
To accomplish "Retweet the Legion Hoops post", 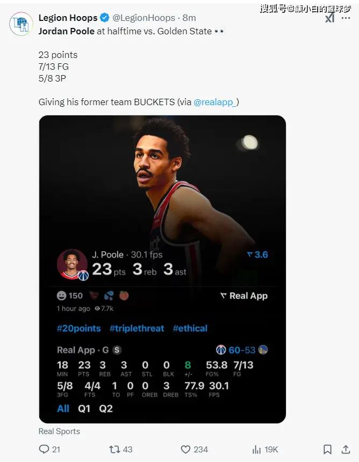I will tap(114, 449).
